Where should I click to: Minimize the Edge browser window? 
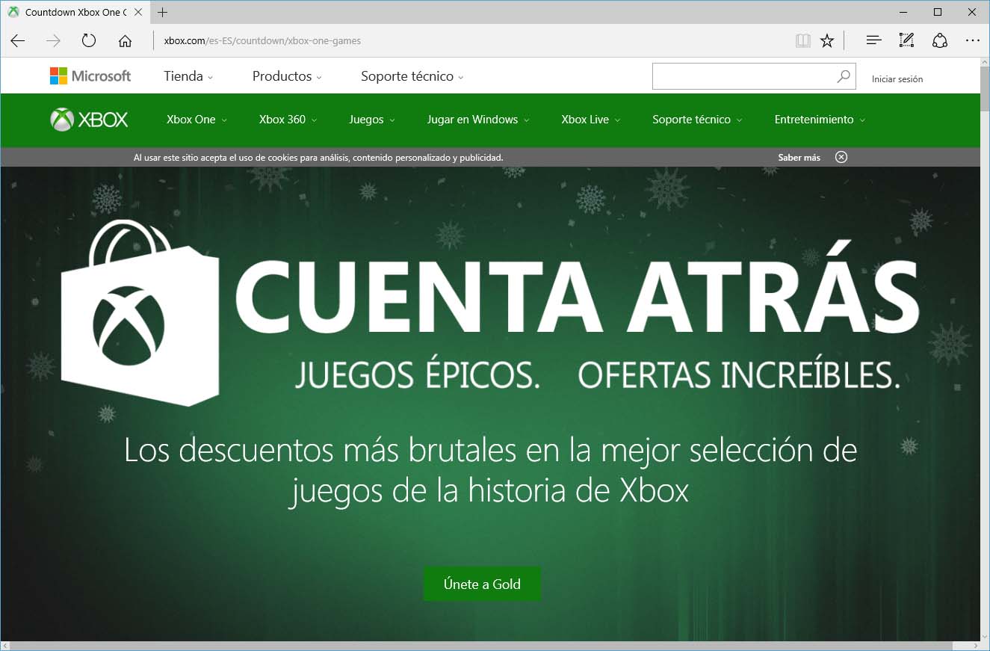point(903,12)
